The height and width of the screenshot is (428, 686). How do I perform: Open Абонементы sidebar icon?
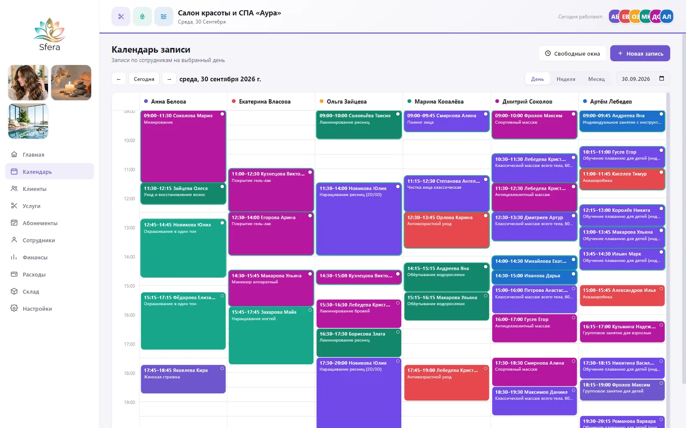tap(14, 223)
